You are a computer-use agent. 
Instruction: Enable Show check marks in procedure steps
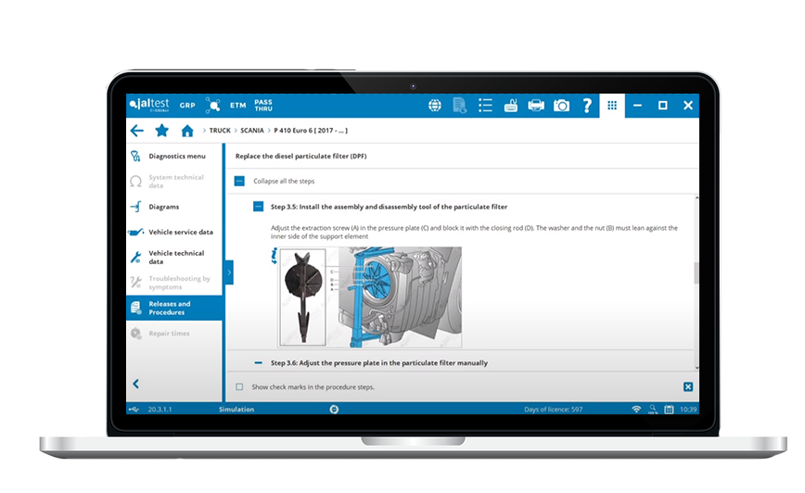coord(239,386)
